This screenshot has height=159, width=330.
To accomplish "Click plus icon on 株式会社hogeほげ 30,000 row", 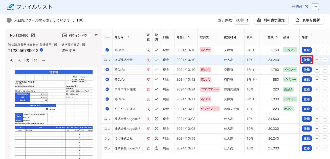I will [x=317, y=129].
